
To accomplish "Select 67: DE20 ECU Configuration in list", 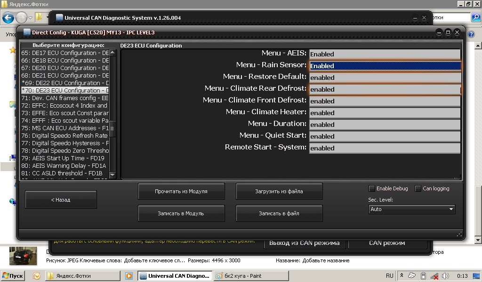I will click(65, 68).
